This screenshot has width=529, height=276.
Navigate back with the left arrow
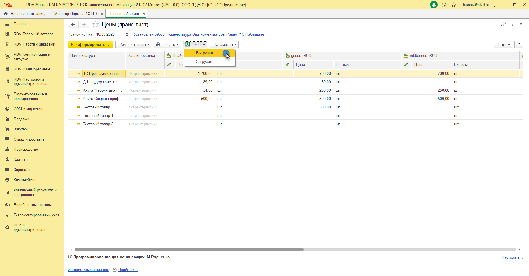coord(73,25)
